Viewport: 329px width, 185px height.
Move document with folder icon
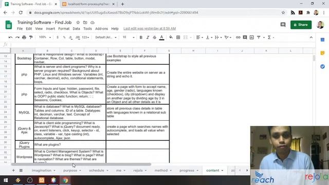click(85, 23)
